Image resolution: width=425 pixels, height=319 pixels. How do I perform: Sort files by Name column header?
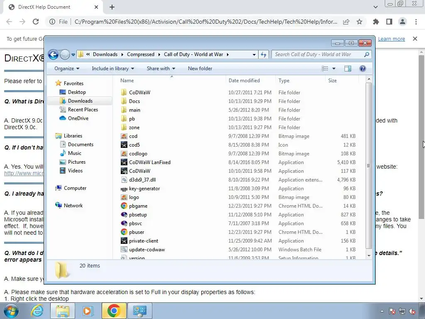tap(127, 81)
